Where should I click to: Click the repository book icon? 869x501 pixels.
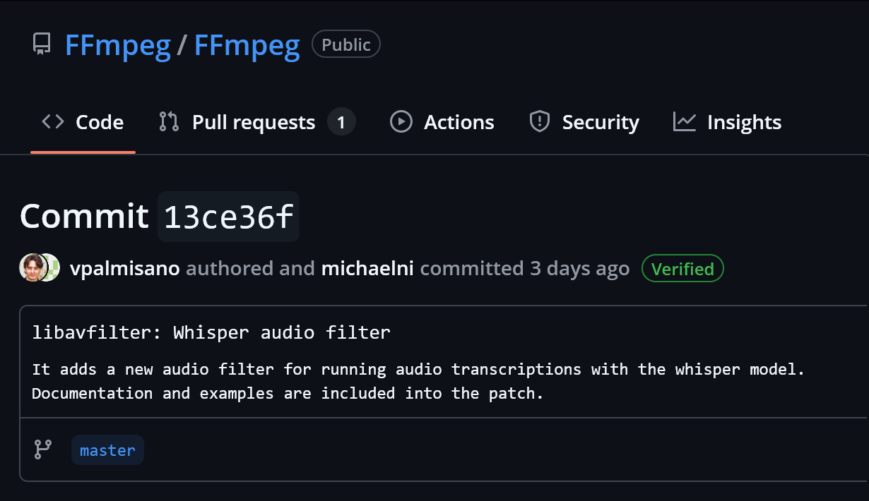(x=42, y=44)
